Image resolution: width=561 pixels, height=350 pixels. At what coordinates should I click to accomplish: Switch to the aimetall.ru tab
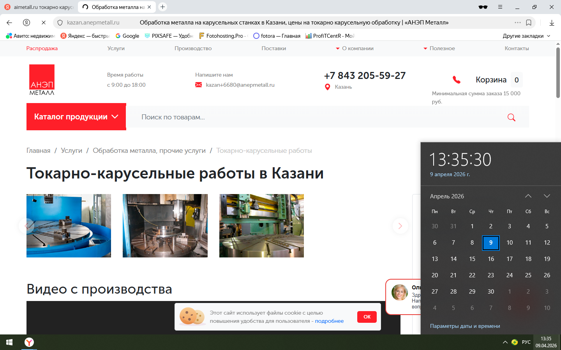coord(39,7)
